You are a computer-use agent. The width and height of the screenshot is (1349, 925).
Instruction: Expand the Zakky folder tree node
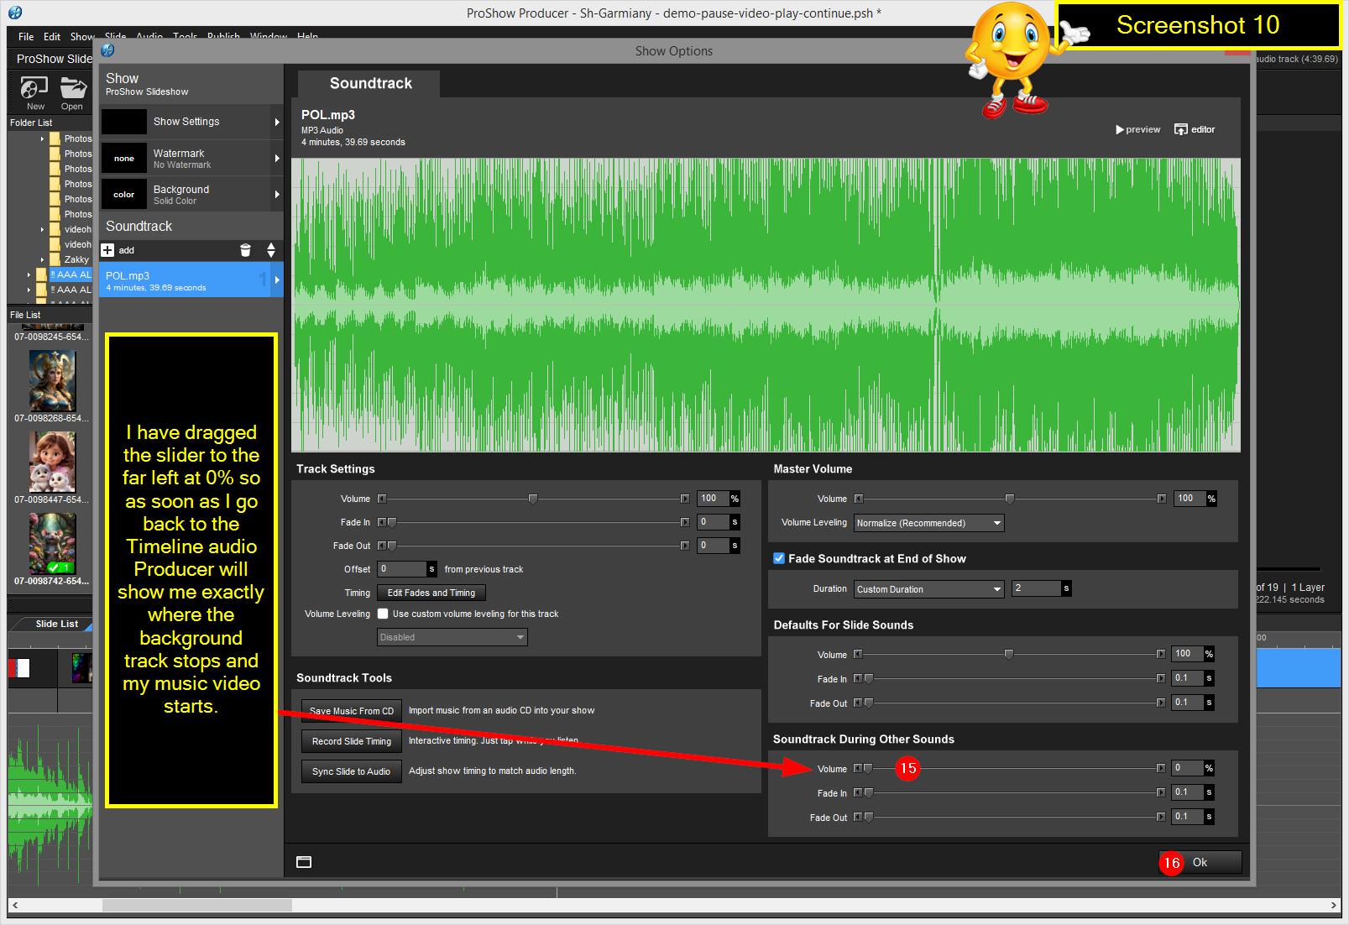(x=42, y=259)
